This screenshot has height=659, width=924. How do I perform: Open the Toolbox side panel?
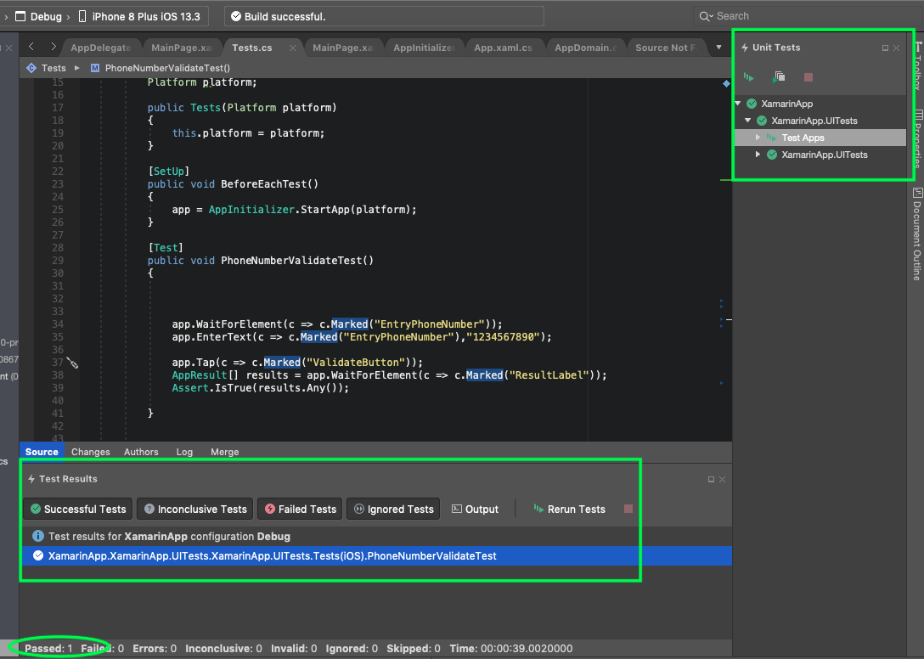point(916,68)
